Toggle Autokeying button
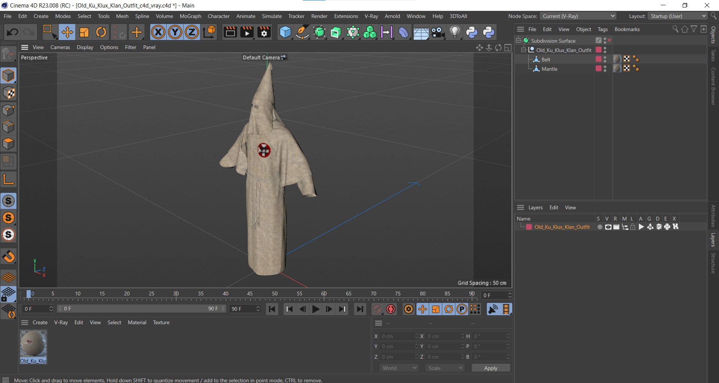This screenshot has height=383, width=719. coord(391,309)
